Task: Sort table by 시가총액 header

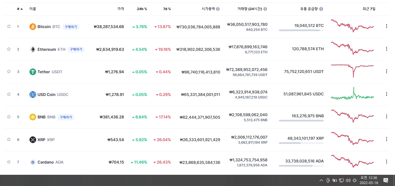Action: (208, 9)
